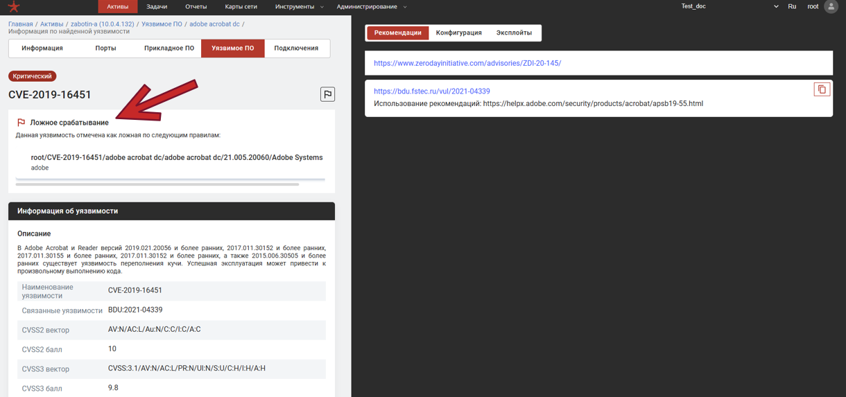The height and width of the screenshot is (397, 846).
Task: Click the flag icon beside CVE-2019-16451
Action: [x=327, y=94]
